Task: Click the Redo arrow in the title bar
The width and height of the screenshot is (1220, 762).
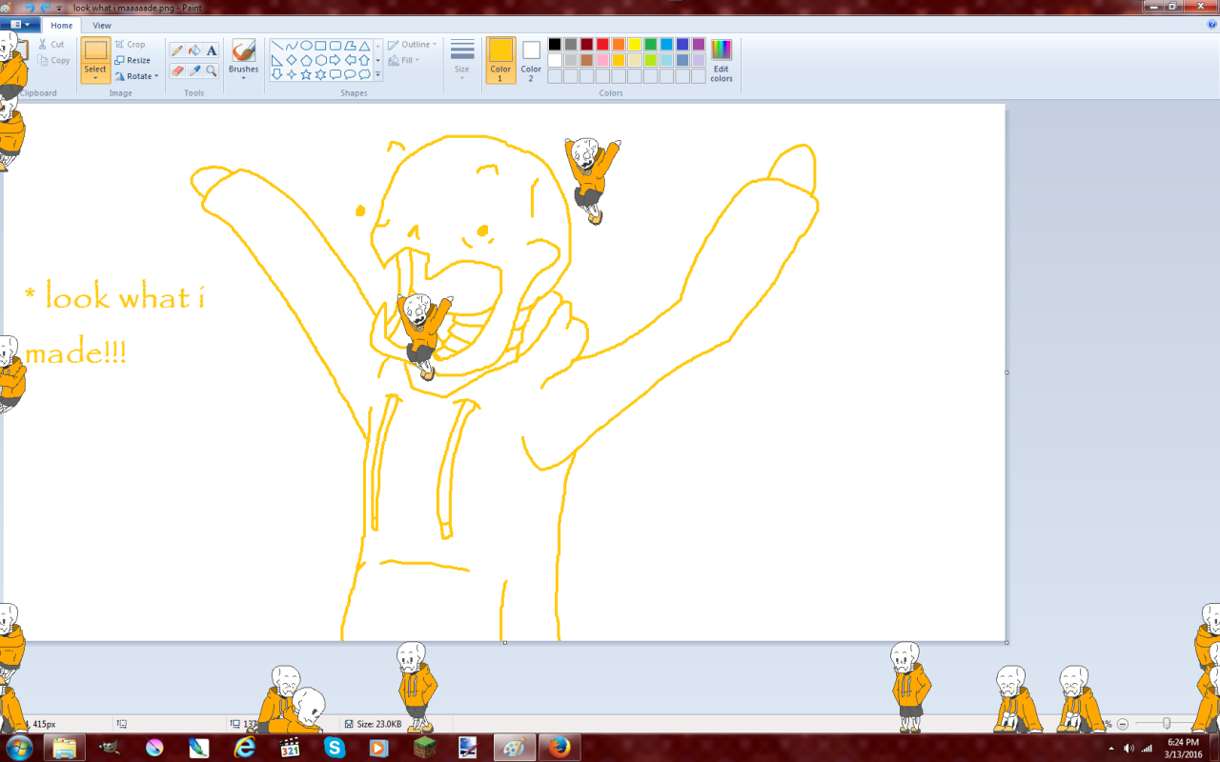Action: pyautogui.click(x=44, y=7)
